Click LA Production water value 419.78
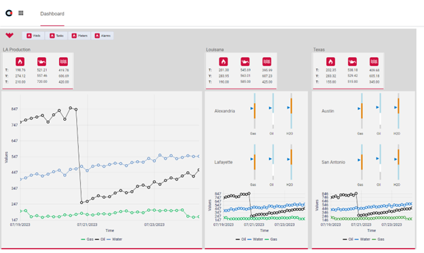424x253 pixels. pyautogui.click(x=64, y=70)
